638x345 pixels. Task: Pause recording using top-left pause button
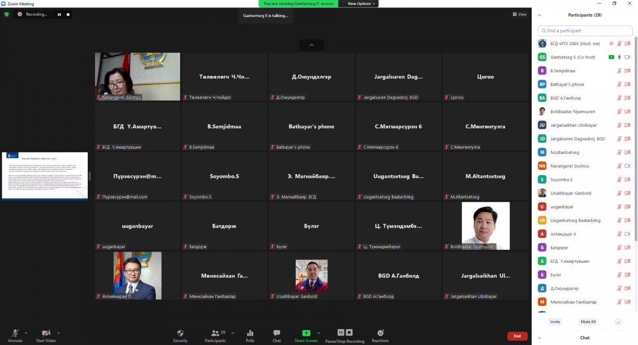pos(59,14)
